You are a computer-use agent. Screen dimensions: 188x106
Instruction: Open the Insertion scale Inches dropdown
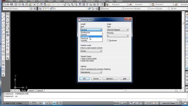pos(91,51)
